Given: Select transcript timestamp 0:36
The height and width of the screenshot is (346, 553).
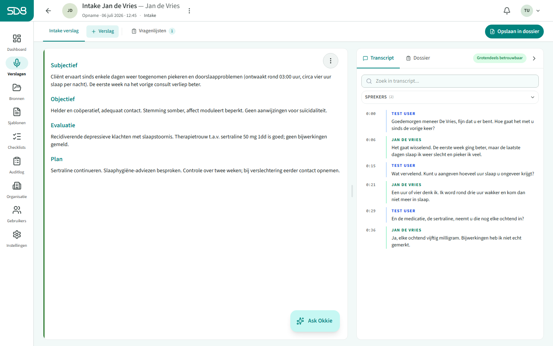Looking at the screenshot, I should point(371,230).
